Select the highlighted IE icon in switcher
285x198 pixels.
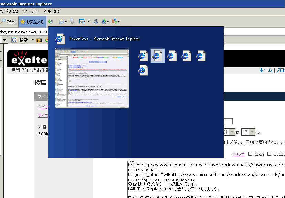158,56
